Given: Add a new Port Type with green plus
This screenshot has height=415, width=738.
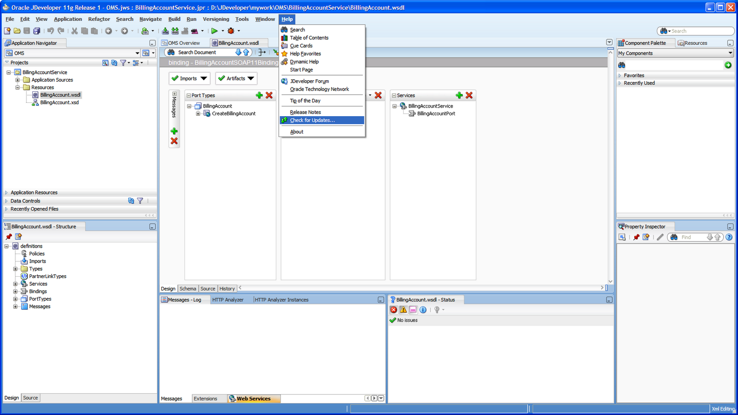Looking at the screenshot, I should 259,95.
